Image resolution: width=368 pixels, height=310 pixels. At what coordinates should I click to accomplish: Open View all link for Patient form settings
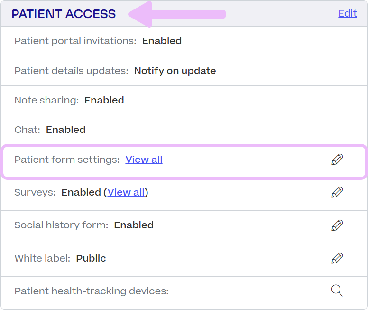point(144,160)
